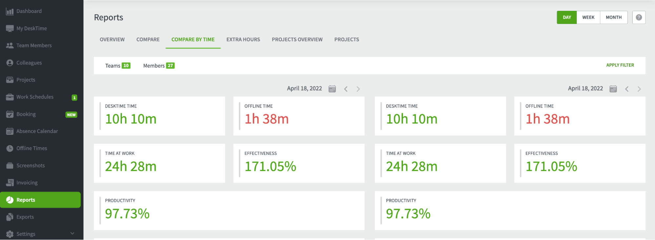Click right date text April 18, 2022
This screenshot has height=240, width=655.
pyautogui.click(x=586, y=88)
